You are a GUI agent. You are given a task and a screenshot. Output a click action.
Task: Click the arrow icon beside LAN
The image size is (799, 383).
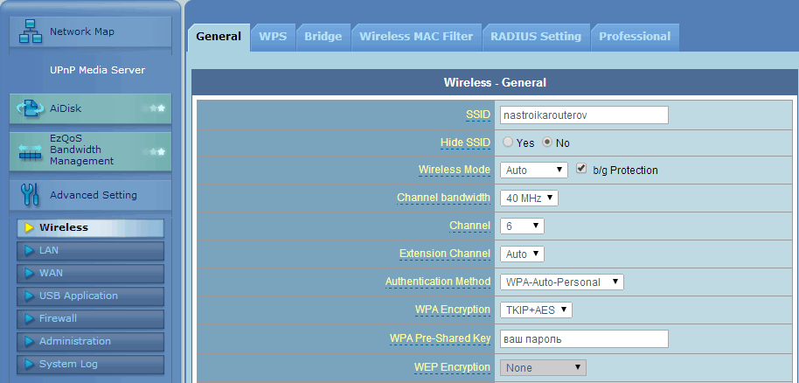pyautogui.click(x=29, y=250)
